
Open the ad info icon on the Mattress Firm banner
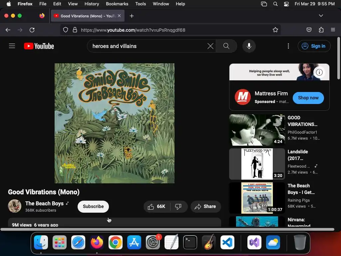pos(319,72)
